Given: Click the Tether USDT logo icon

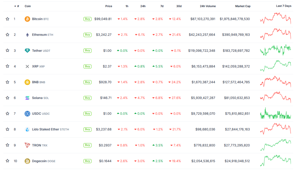Looking at the screenshot, I should click(27, 51).
